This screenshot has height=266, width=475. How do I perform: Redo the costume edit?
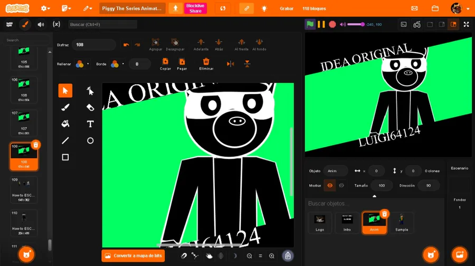coord(137,45)
